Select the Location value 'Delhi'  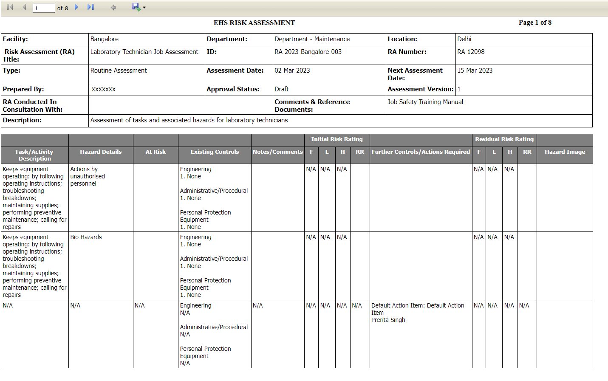coord(464,39)
